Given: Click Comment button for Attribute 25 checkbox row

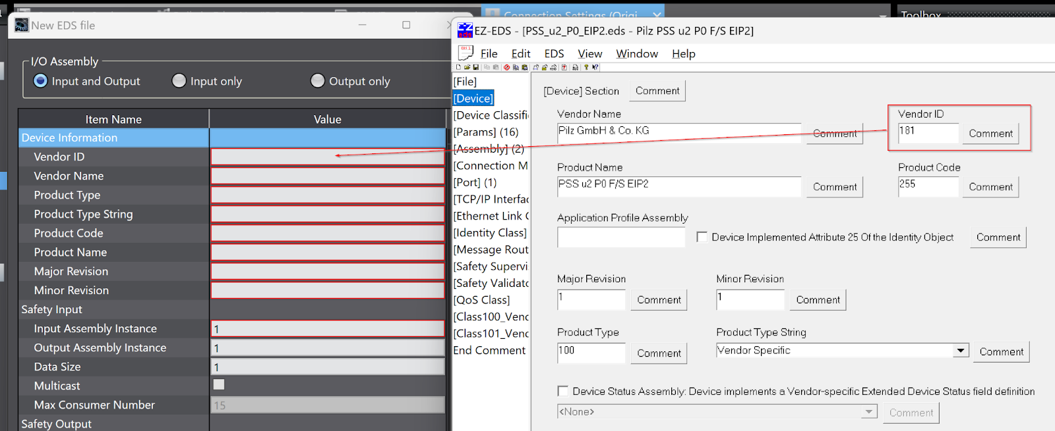Looking at the screenshot, I should (998, 237).
